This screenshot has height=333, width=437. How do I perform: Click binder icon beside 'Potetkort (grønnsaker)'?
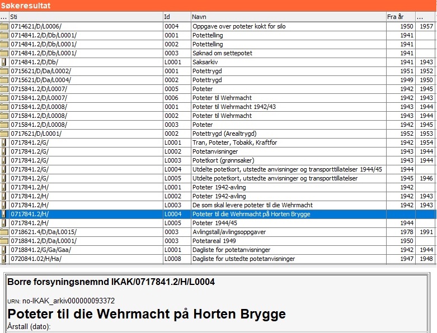point(4,160)
